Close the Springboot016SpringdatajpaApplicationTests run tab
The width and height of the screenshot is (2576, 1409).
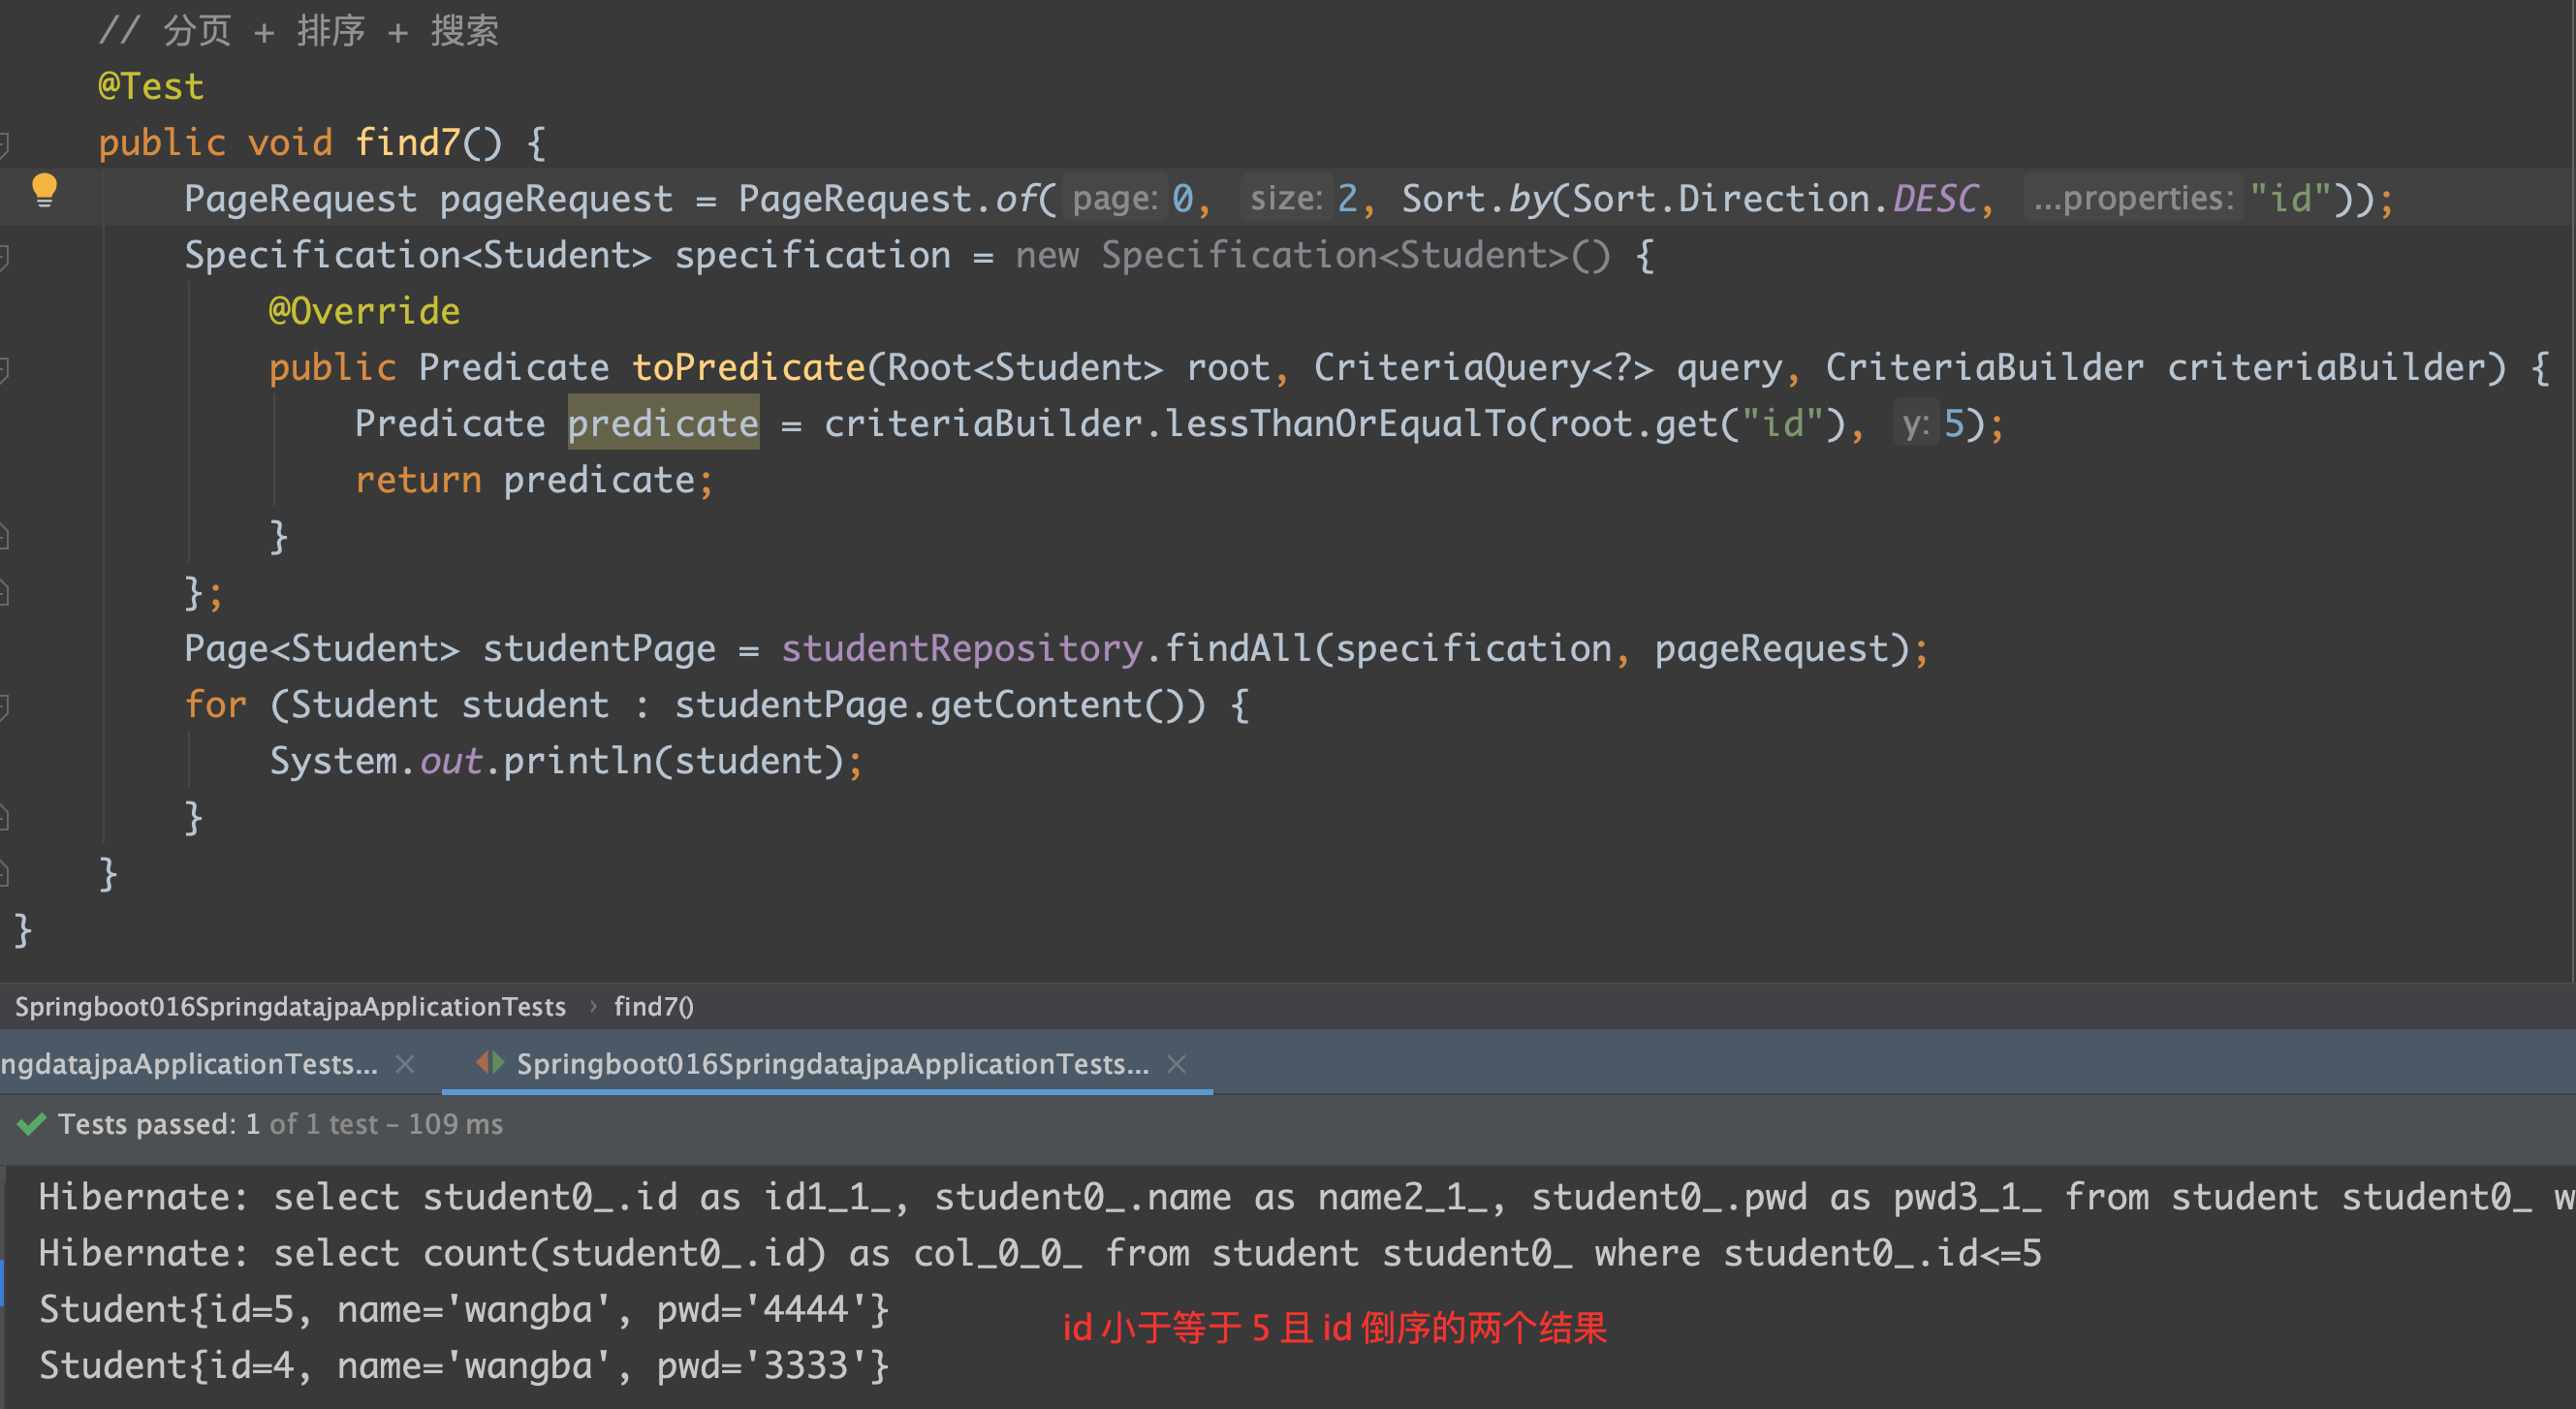1177,1064
